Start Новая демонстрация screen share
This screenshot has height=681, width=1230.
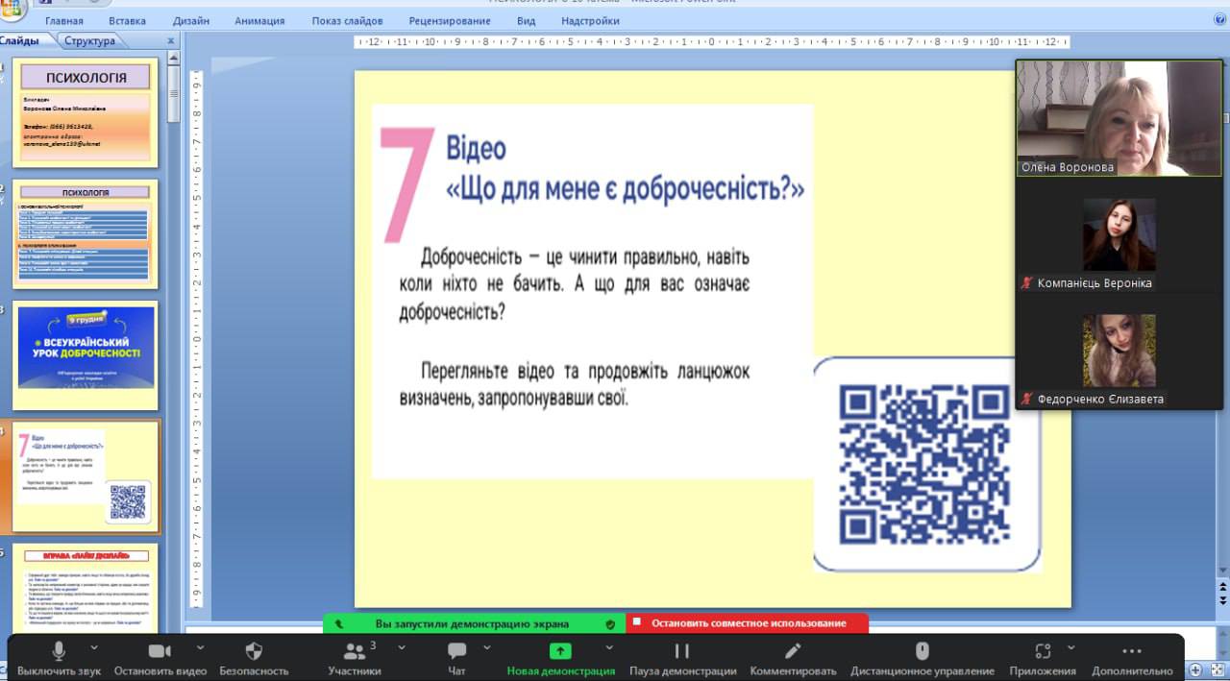560,651
